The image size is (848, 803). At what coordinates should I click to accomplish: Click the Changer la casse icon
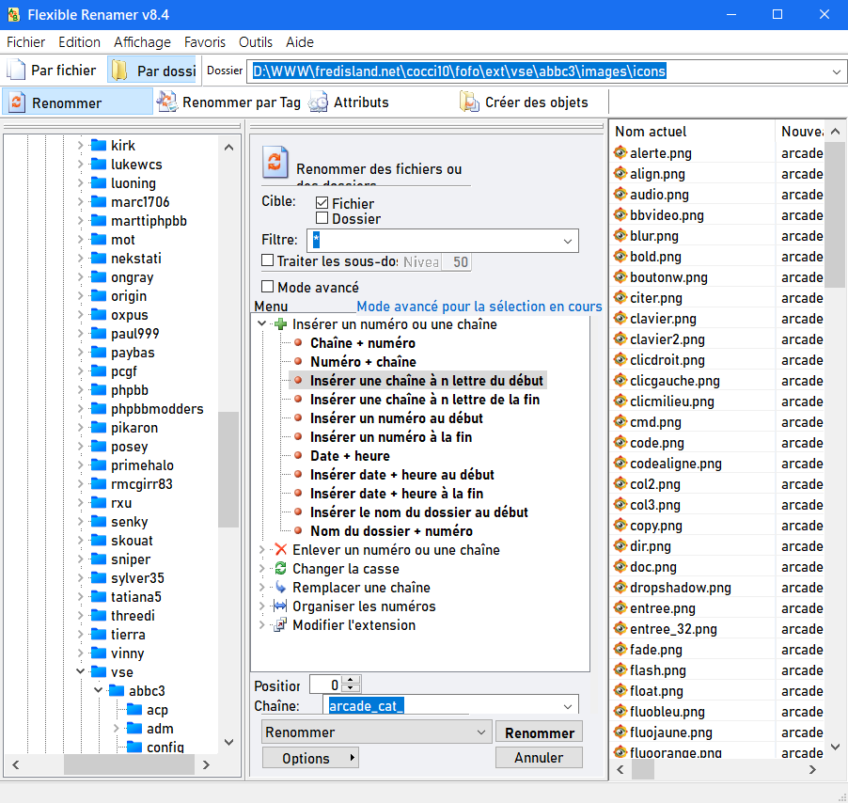pos(280,568)
